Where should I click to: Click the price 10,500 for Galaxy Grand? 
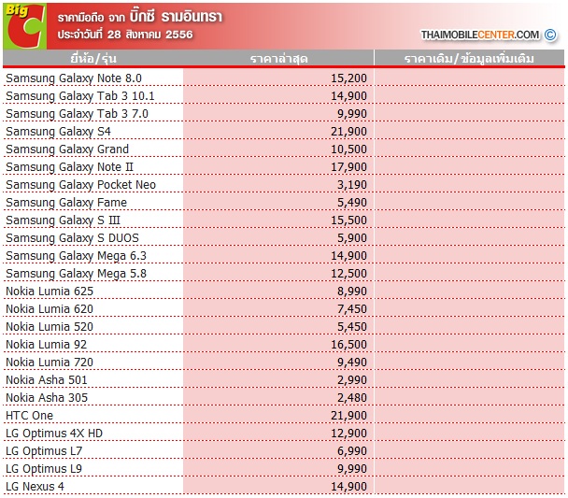(x=348, y=149)
